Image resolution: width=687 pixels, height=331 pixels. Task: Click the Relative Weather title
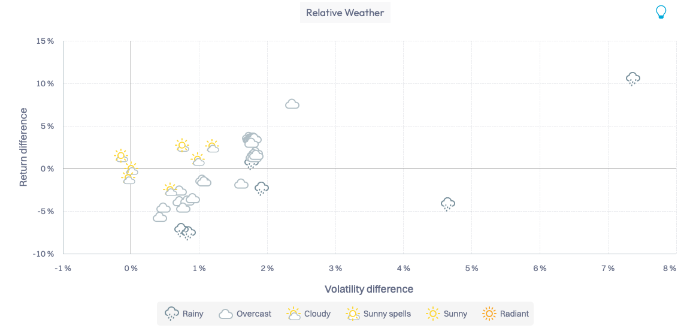(x=345, y=13)
